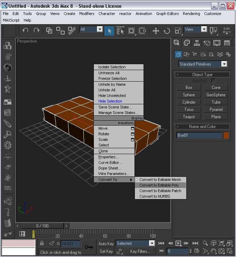Screen dimensions: 236x257
Task: Open the Standard Primitives dropdown
Action: [203, 64]
